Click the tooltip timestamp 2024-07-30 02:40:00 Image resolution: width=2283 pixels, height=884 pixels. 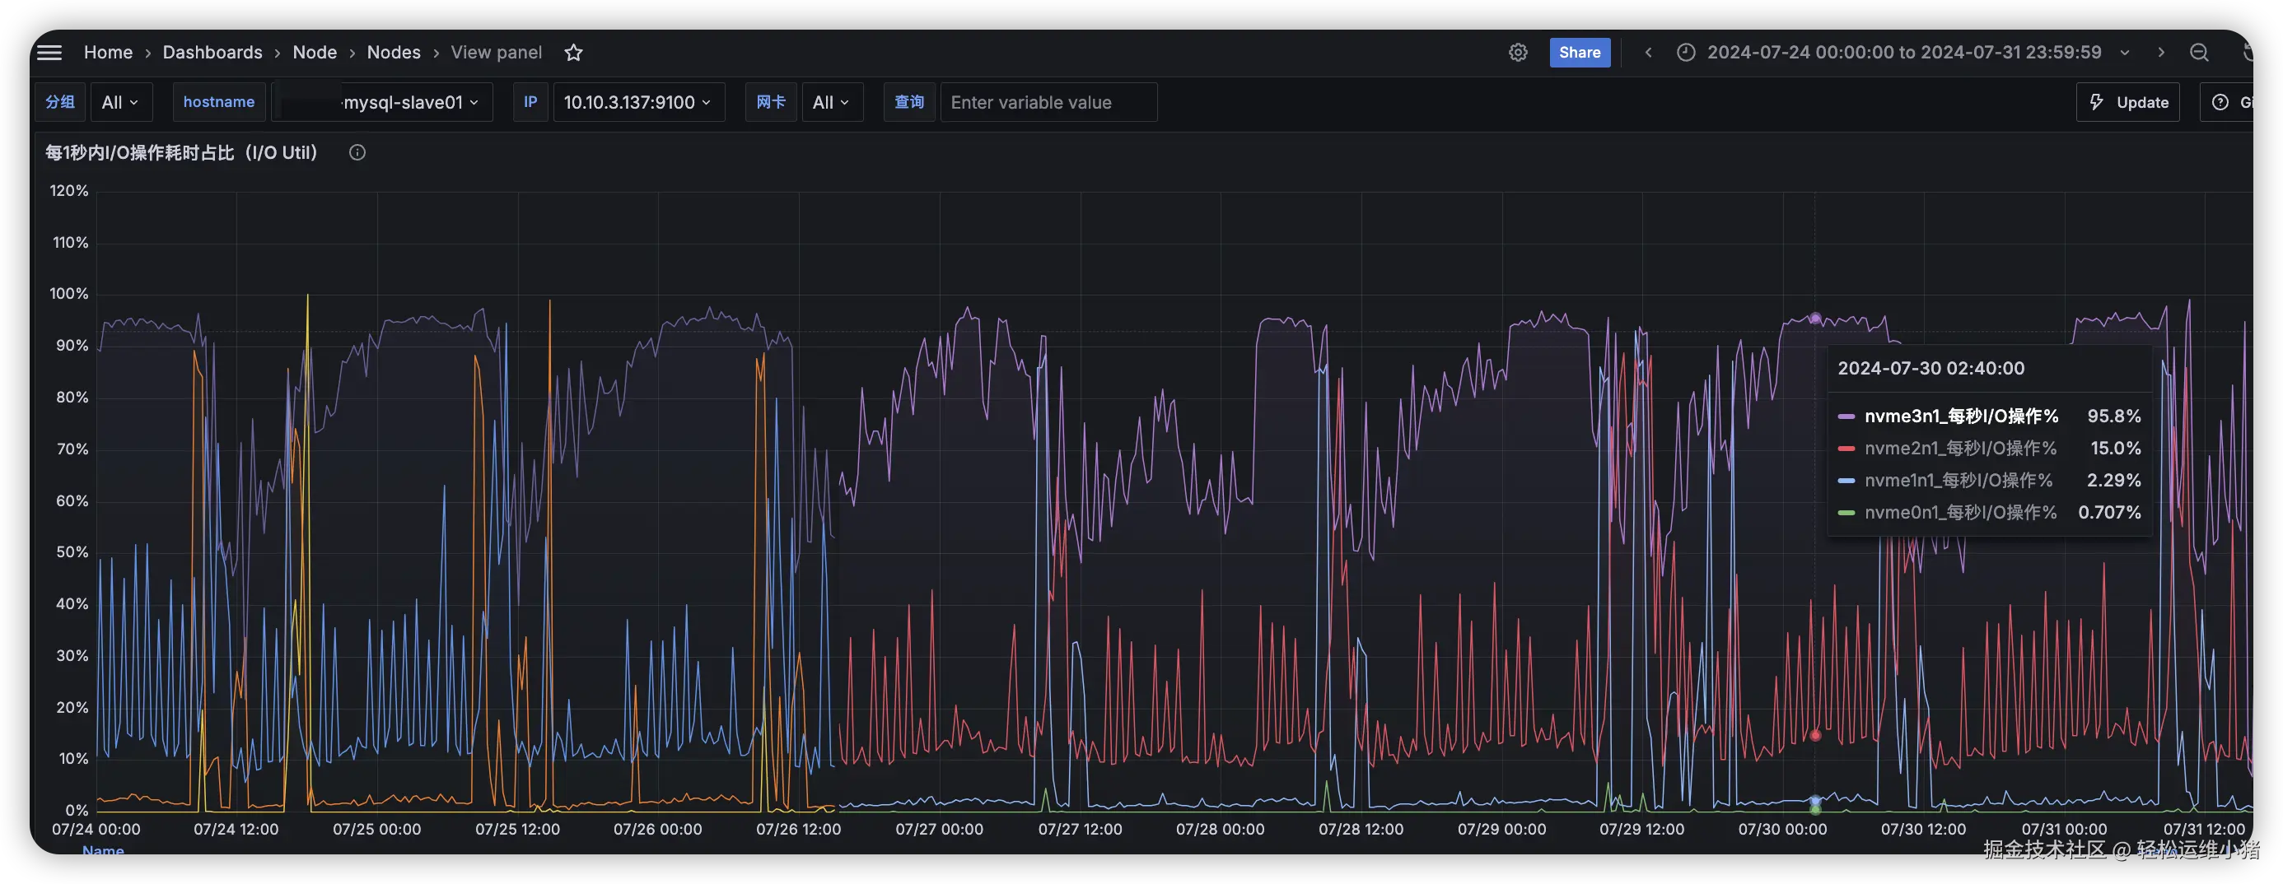1931,369
